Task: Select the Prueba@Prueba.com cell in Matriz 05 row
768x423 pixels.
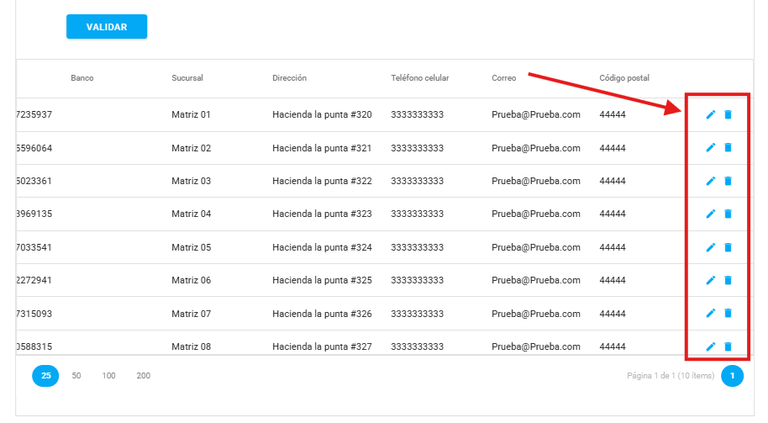Action: [x=535, y=247]
